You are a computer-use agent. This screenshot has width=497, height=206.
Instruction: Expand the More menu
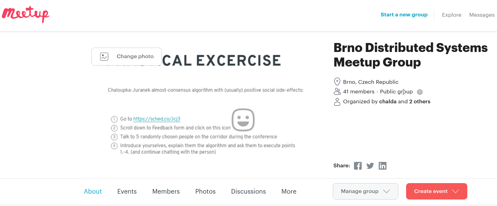click(x=289, y=191)
